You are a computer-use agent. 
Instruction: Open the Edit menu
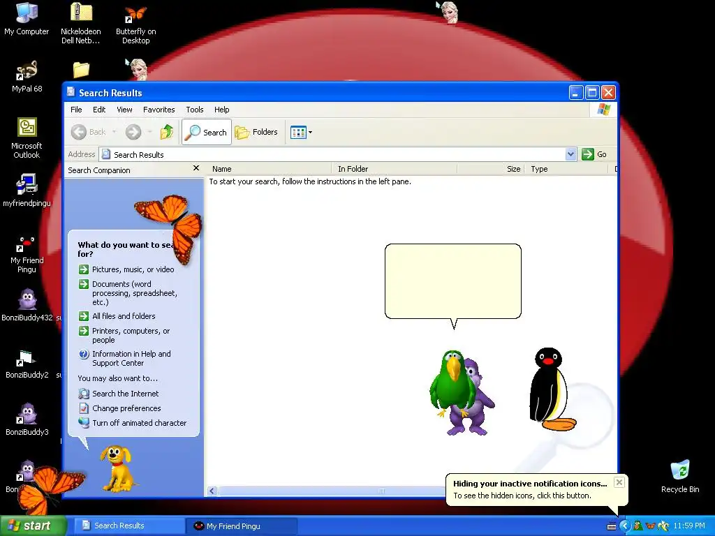coord(99,110)
